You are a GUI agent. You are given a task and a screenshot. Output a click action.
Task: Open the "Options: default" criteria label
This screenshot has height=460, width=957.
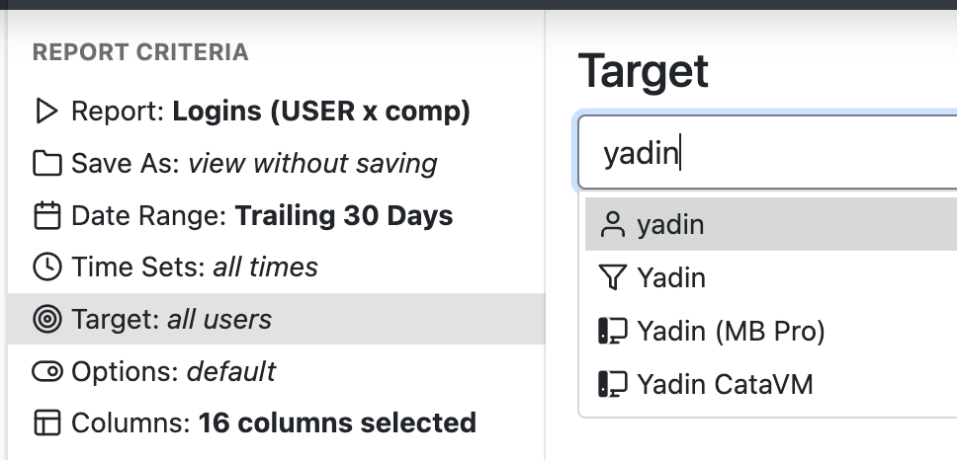click(174, 371)
